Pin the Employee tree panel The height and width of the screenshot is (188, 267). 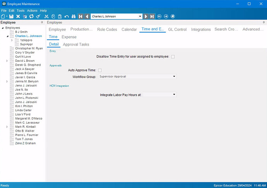tap(42, 23)
